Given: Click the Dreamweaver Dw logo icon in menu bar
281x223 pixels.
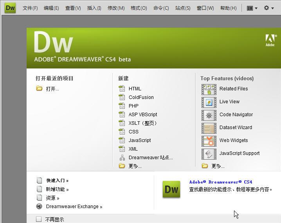Looking at the screenshot, I should (x=10, y=8).
